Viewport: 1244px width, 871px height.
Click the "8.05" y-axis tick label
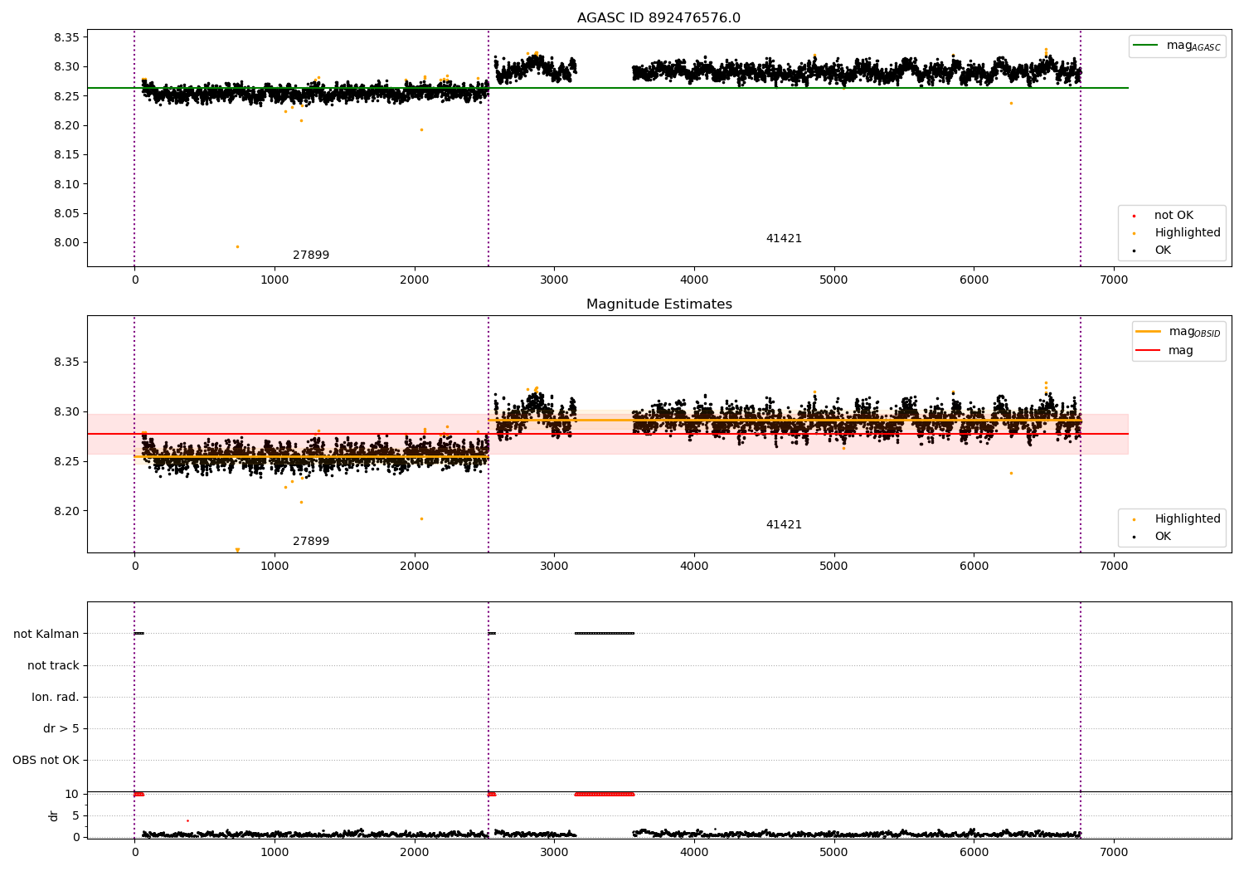click(x=66, y=213)
